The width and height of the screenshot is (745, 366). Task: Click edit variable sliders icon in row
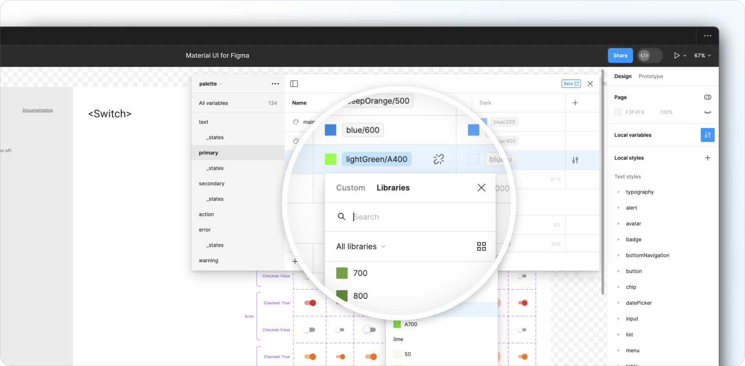point(575,160)
